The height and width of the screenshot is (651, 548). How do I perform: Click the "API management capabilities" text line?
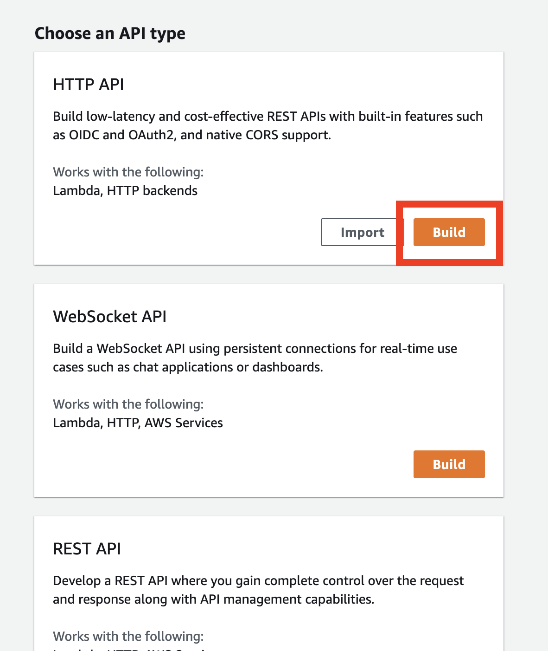(x=213, y=599)
